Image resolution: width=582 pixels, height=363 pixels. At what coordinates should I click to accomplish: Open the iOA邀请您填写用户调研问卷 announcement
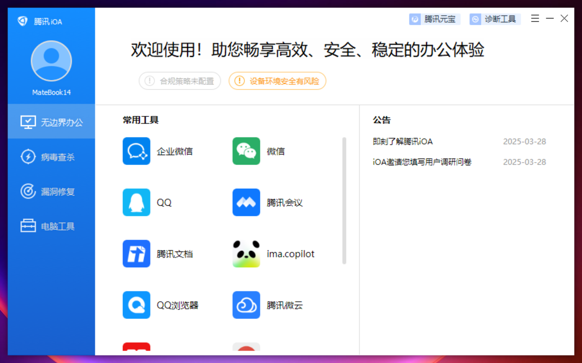click(x=422, y=162)
